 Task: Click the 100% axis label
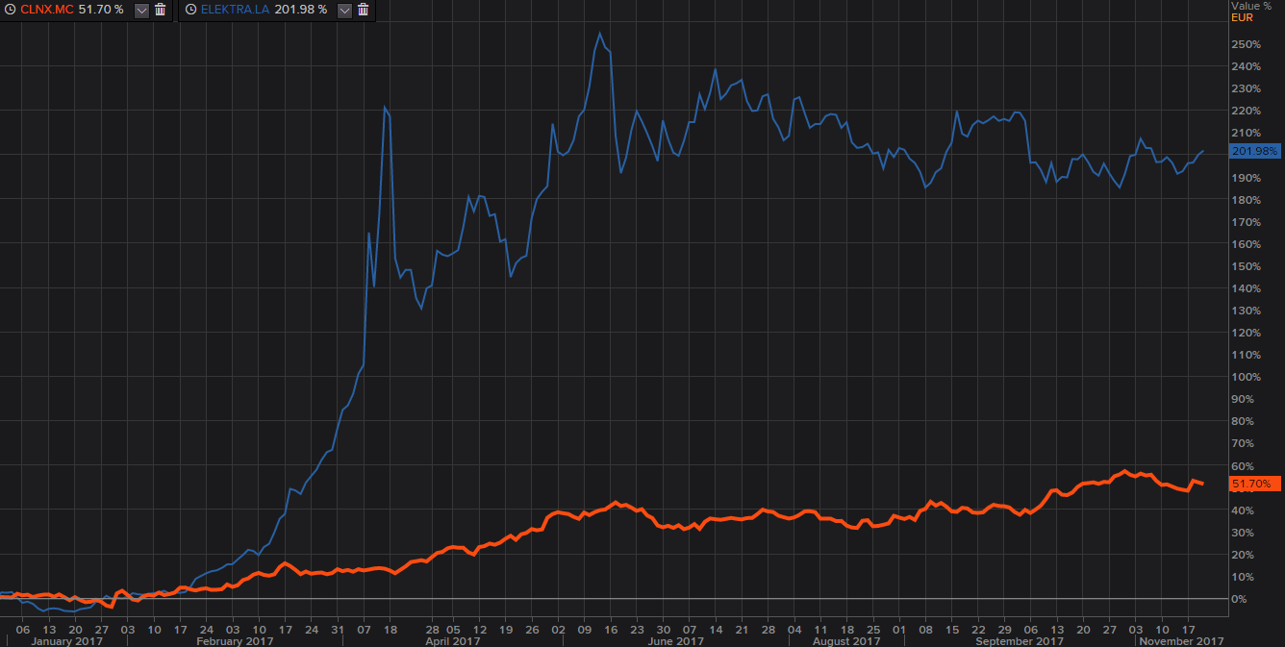tap(1245, 377)
